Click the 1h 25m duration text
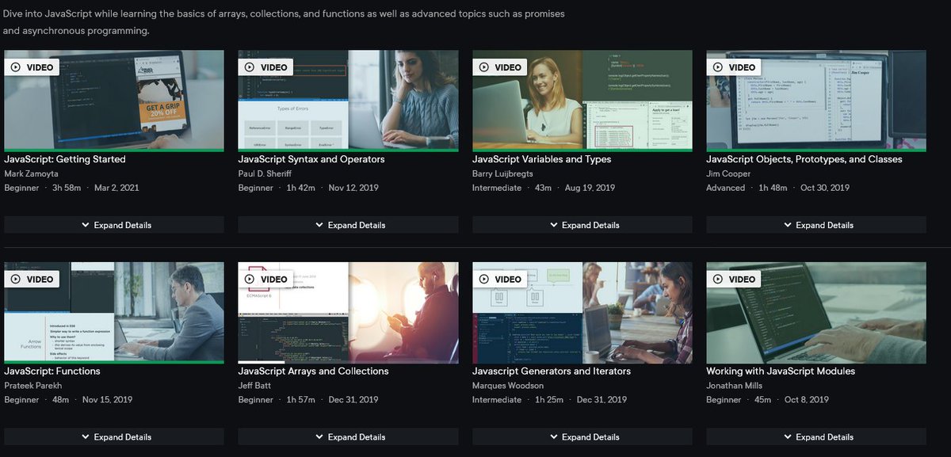Screen dimensions: 951x457 (548, 400)
